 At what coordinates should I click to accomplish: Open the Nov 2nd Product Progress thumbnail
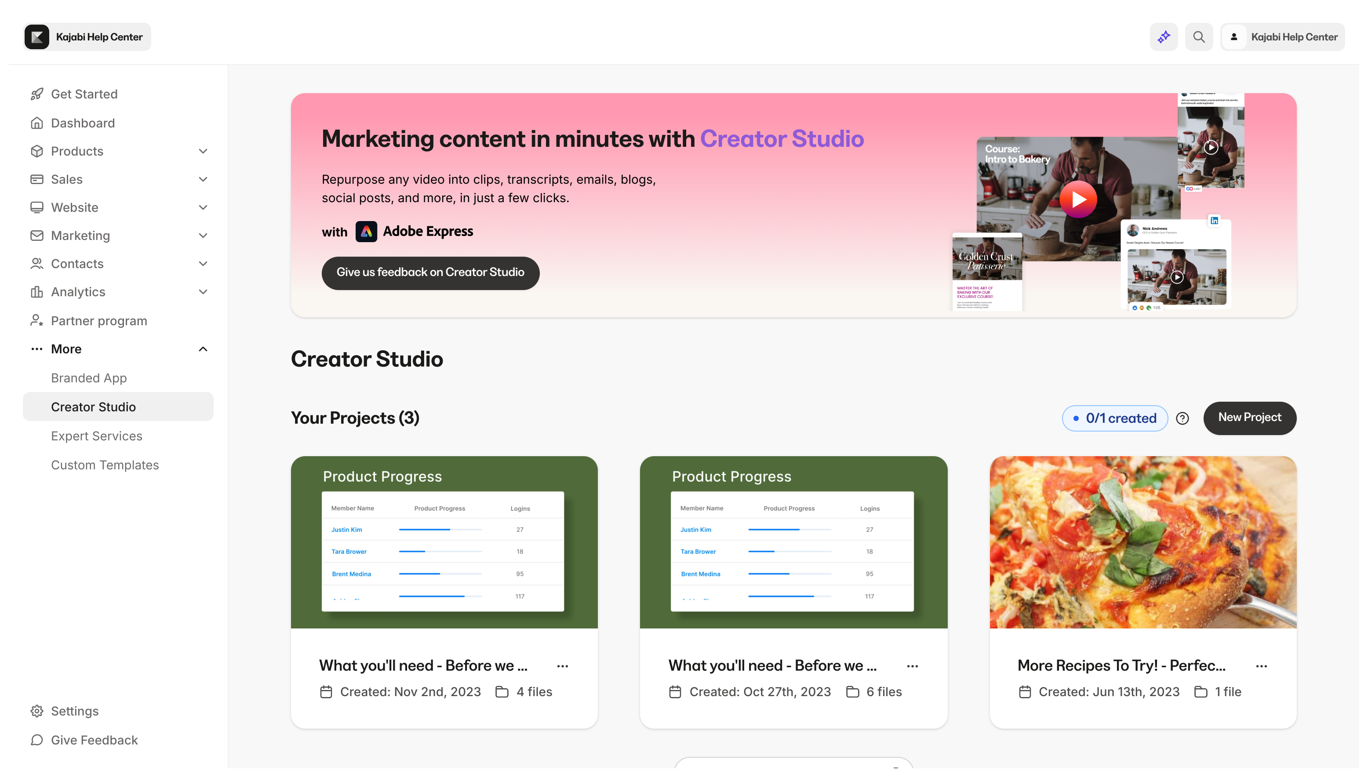(x=444, y=541)
